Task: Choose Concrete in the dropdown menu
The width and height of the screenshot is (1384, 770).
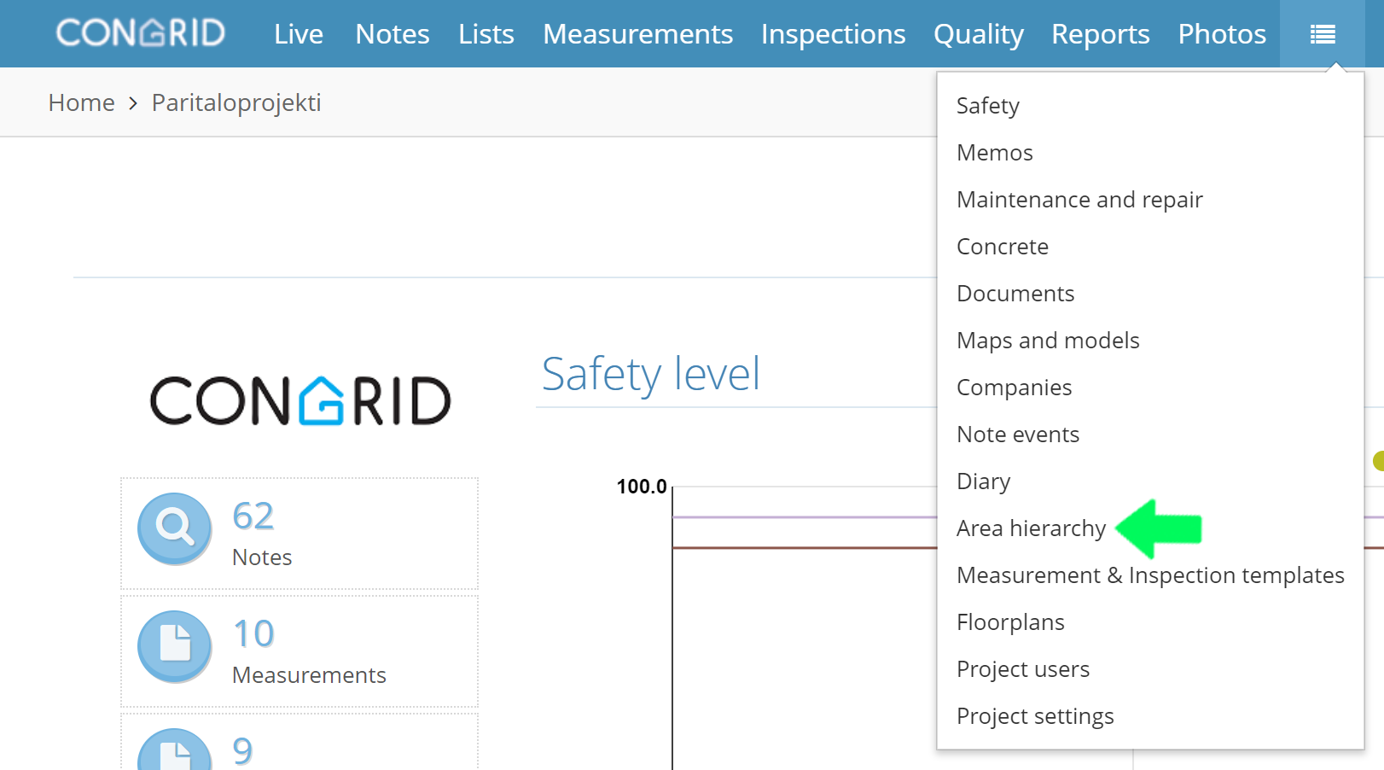Action: (x=1003, y=247)
